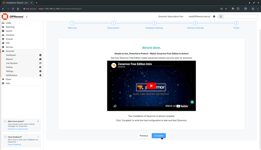Click the Not secure indicator
Screen dimensions: 261x150
pyautogui.click(x=30, y=9)
